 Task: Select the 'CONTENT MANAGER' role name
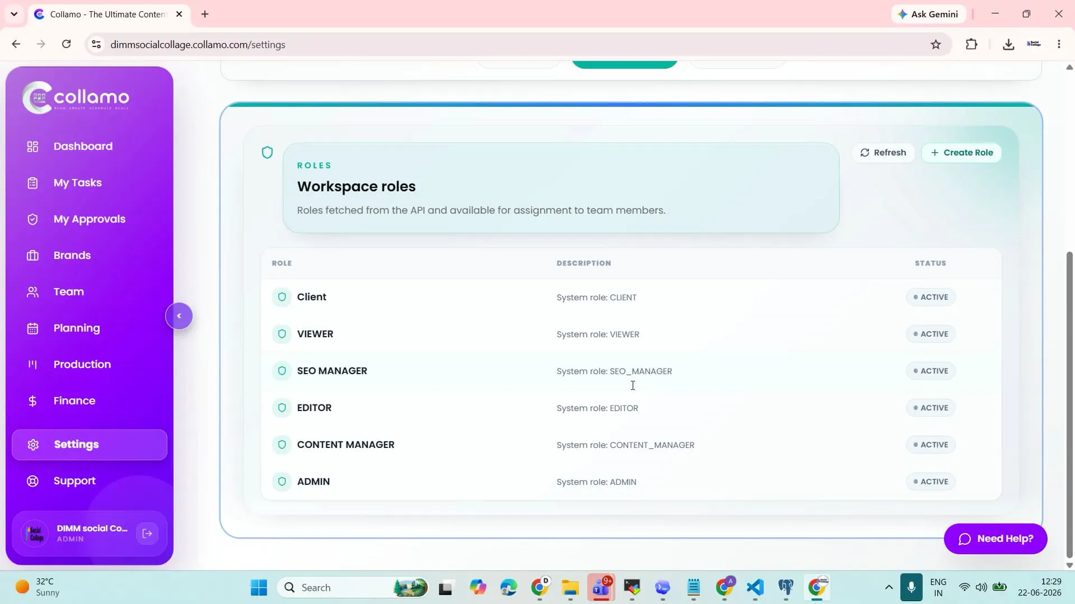pos(345,445)
